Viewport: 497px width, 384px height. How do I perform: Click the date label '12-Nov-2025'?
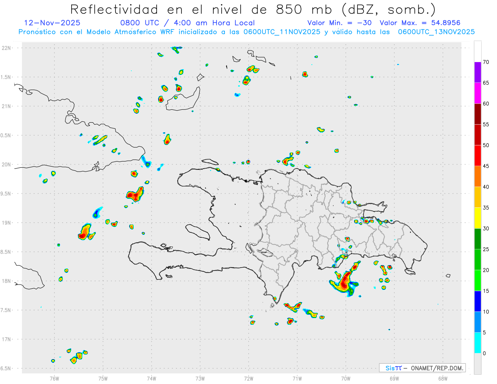(x=52, y=23)
